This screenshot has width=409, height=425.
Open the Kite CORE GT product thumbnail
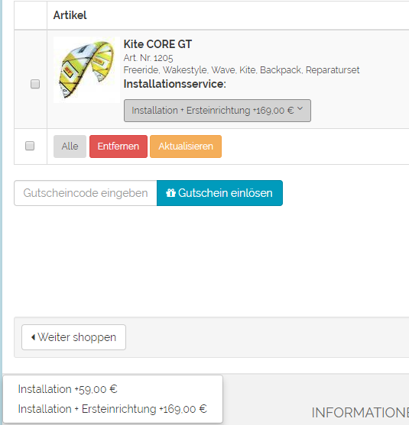(x=86, y=69)
